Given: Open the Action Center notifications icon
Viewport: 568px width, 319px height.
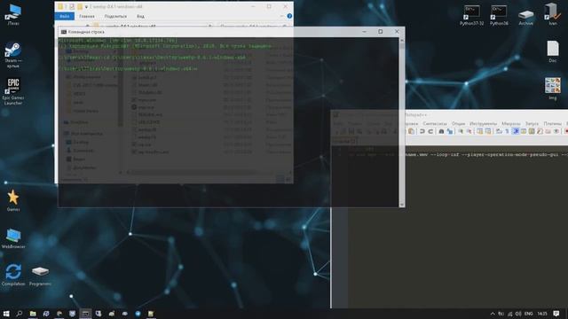Looking at the screenshot, I should click(x=556, y=314).
